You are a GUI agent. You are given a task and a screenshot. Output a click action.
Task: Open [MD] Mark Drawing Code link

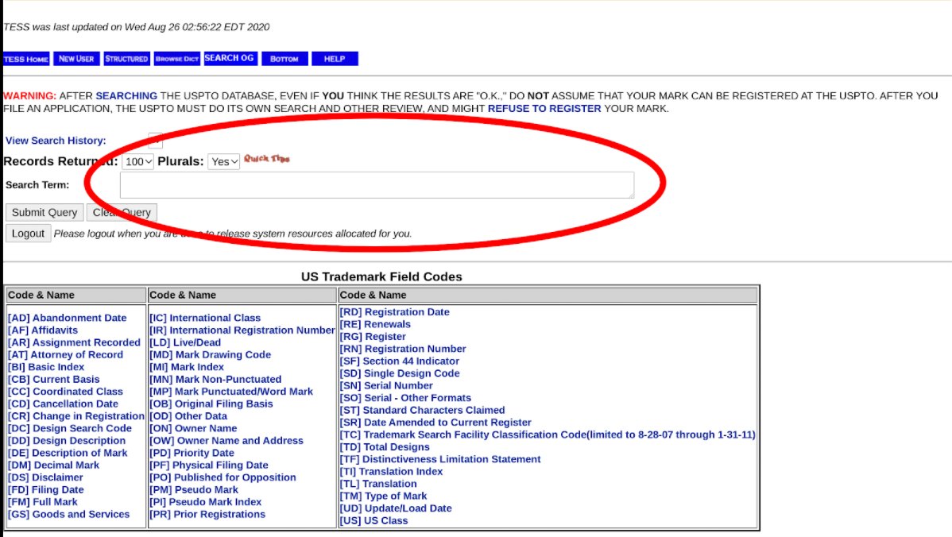(210, 354)
